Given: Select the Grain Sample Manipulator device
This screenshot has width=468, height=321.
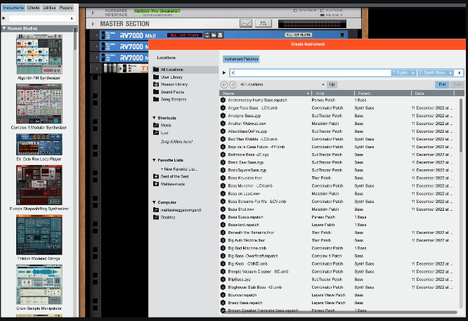Looking at the screenshot, I should (x=39, y=284).
